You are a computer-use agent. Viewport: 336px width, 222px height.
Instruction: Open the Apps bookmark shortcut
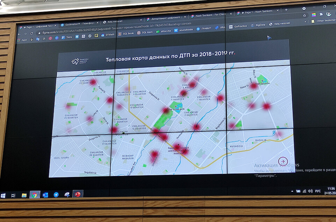pos(22,40)
